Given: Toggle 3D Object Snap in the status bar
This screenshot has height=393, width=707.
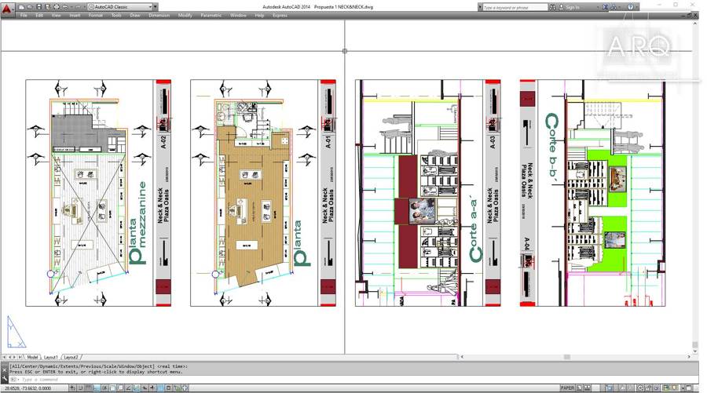Looking at the screenshot, I should [x=120, y=388].
